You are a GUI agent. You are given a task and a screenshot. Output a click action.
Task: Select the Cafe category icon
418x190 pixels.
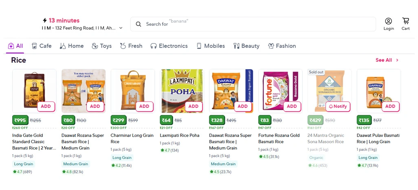[35, 46]
